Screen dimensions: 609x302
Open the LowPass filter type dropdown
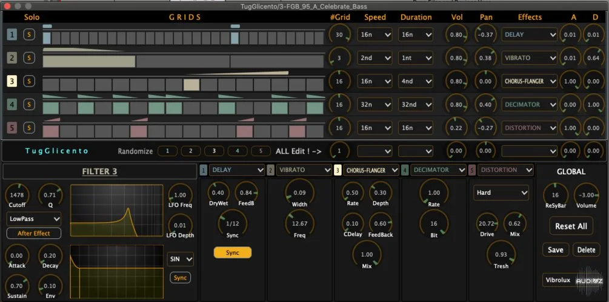click(34, 218)
